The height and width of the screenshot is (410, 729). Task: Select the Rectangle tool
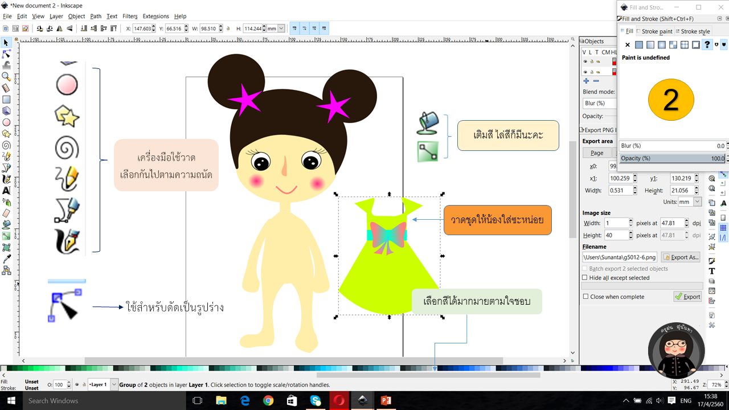pyautogui.click(x=6, y=100)
